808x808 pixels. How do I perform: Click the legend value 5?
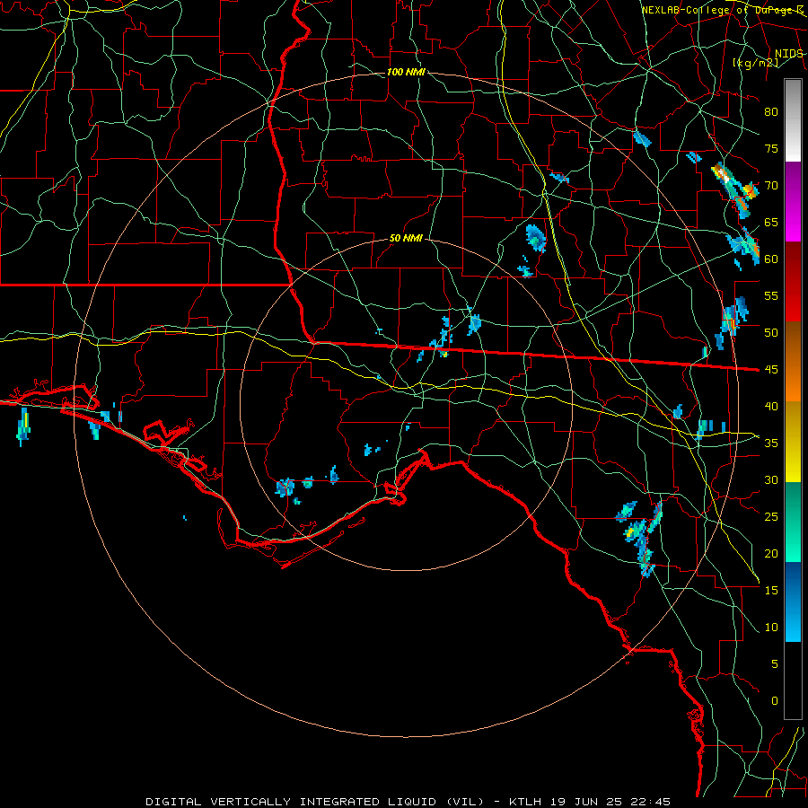pyautogui.click(x=774, y=664)
